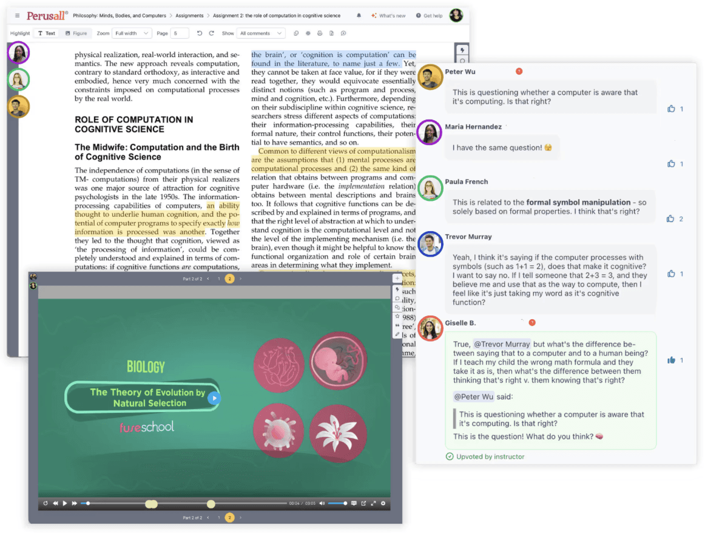This screenshot has height=534, width=705.
Task: Click the student avatar with gold ring on left
Action: [18, 107]
